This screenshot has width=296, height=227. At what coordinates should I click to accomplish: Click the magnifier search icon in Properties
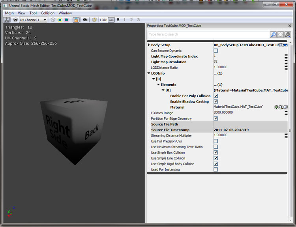(273, 35)
